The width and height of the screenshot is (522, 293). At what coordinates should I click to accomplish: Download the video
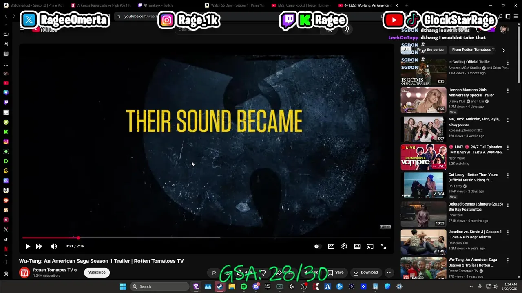click(365, 272)
